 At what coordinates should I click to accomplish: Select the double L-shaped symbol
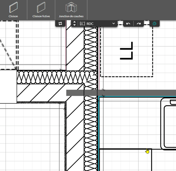(x=126, y=51)
